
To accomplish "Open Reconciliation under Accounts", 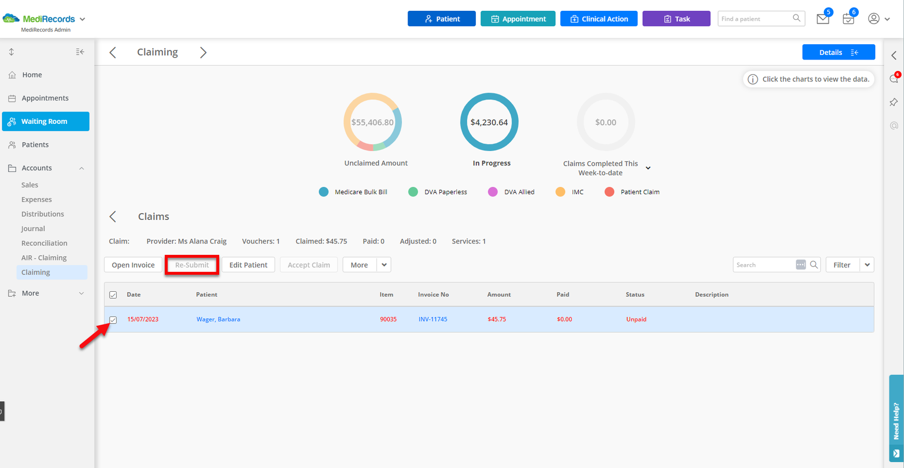I will [x=44, y=243].
